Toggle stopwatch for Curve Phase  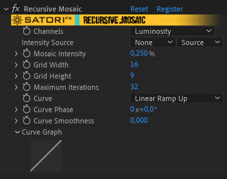click(27, 109)
